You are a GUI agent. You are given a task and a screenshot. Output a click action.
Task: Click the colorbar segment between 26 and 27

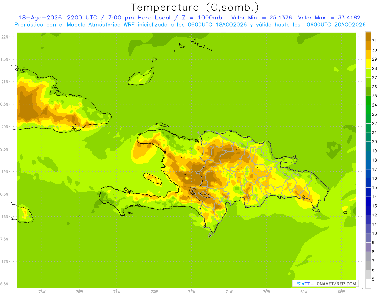tap(368, 82)
